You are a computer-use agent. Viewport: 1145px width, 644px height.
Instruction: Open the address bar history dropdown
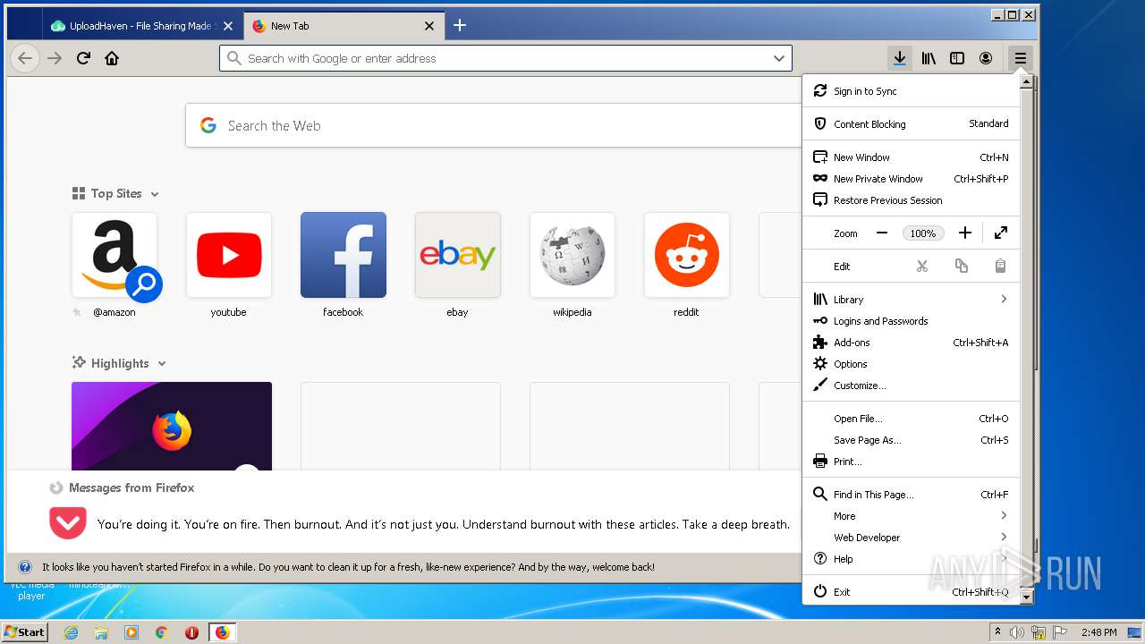tap(779, 58)
